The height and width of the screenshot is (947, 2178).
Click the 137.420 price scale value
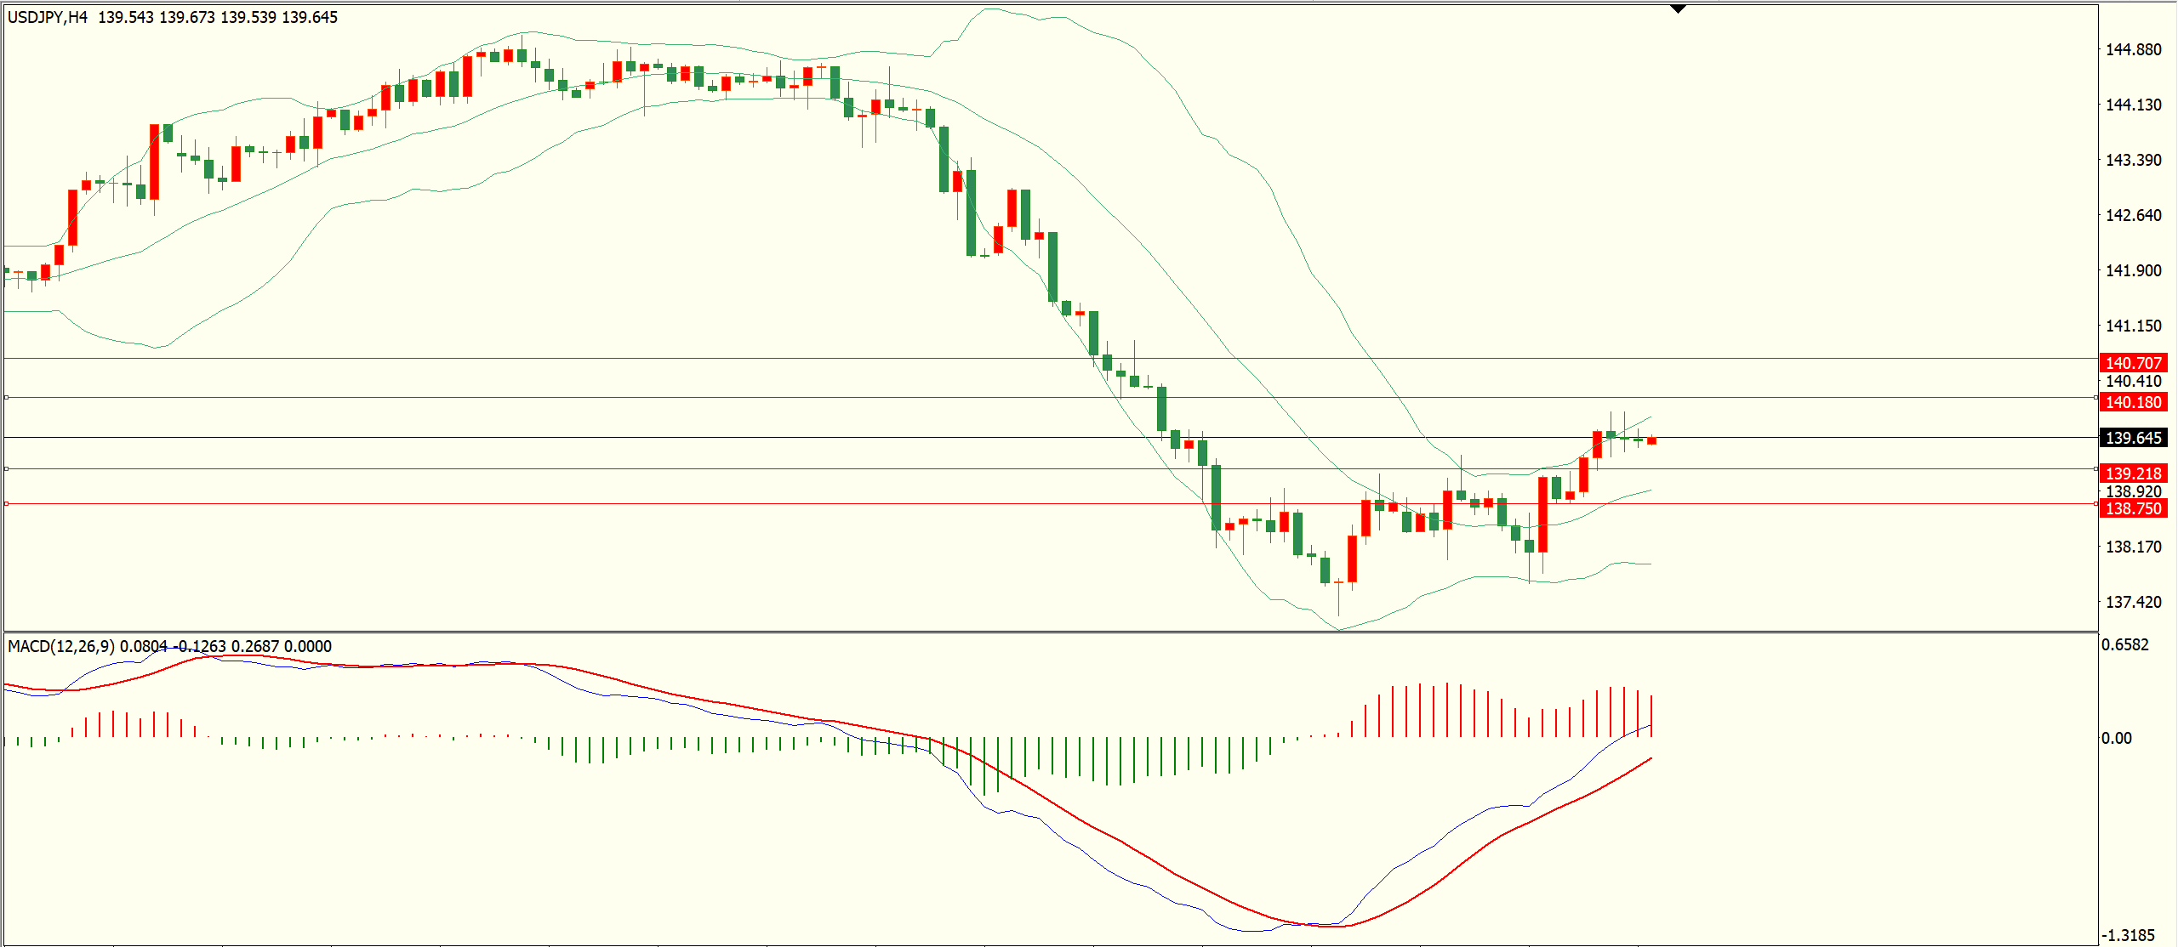(2133, 602)
